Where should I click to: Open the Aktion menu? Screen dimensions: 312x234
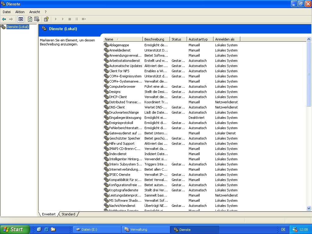pyautogui.click(x=20, y=12)
